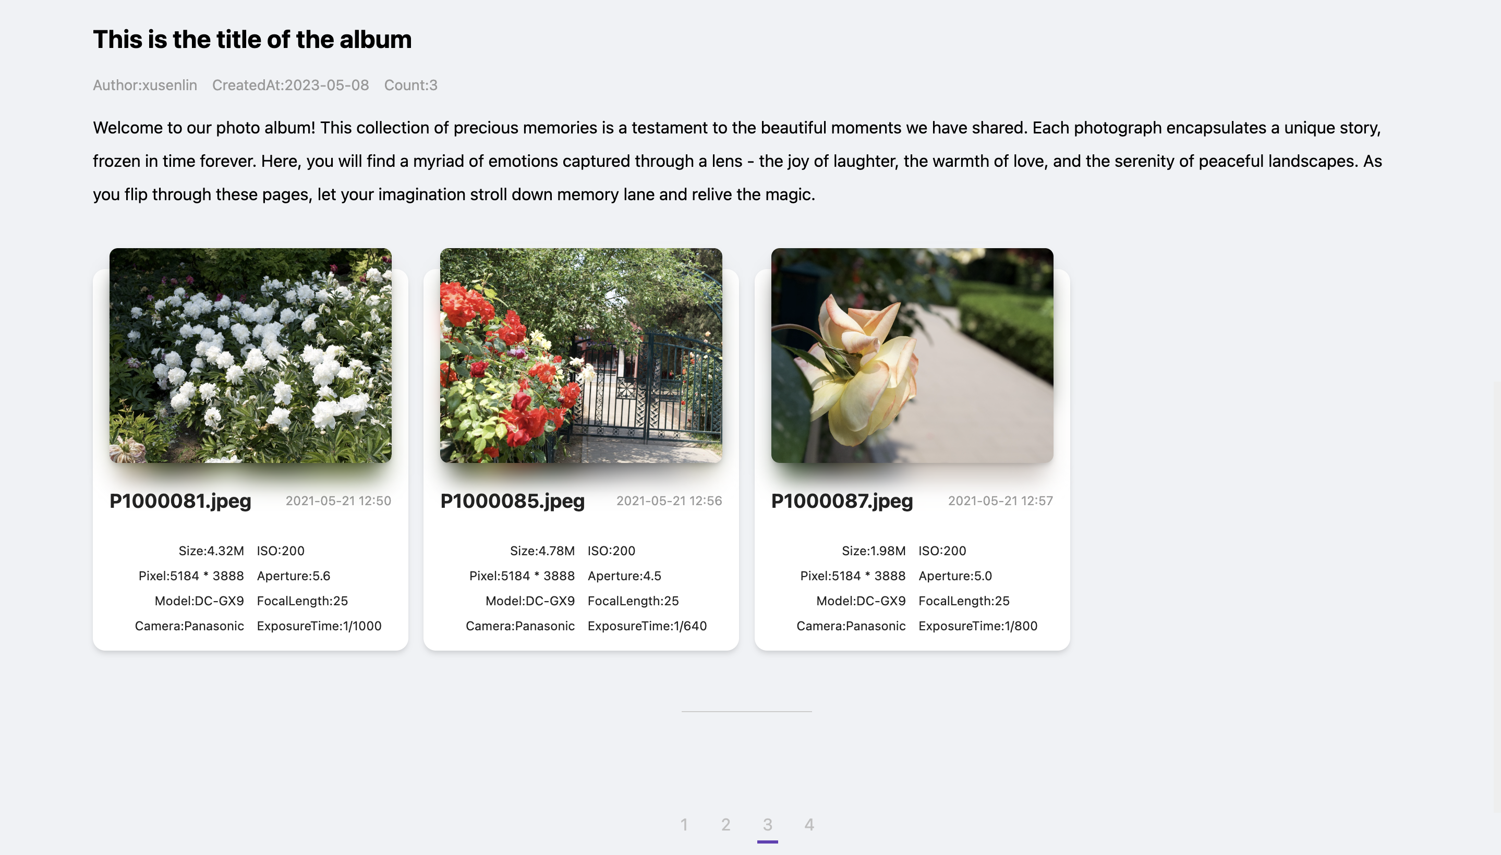Click the timestamp 2021-05-21 12:50

click(338, 501)
